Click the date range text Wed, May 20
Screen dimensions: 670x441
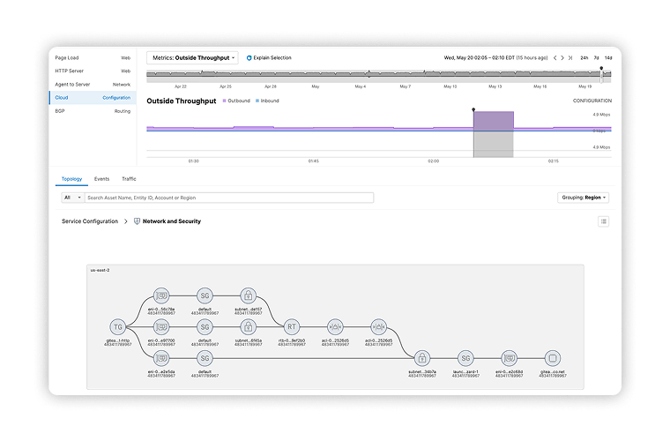pos(495,57)
